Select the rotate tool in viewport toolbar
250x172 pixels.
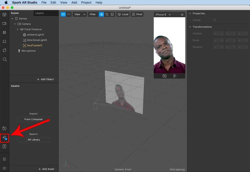click(x=107, y=14)
